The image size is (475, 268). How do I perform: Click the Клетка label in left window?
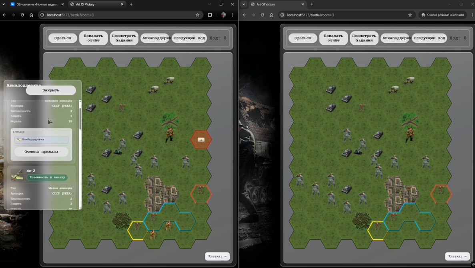coord(217,256)
